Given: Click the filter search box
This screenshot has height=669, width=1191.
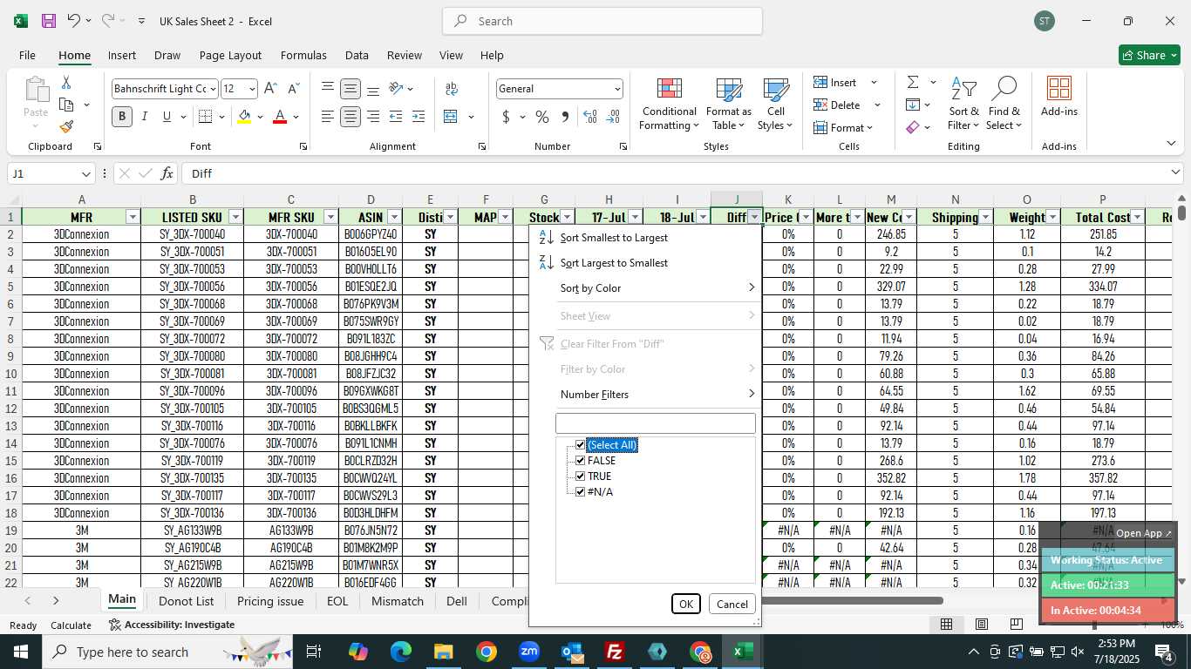Looking at the screenshot, I should [x=656, y=423].
